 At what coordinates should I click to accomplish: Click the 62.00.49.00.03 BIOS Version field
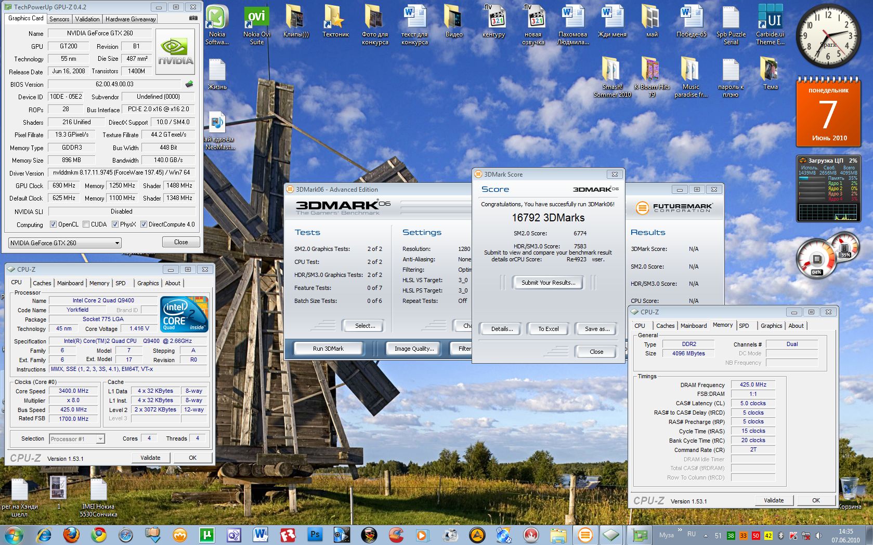pos(114,84)
